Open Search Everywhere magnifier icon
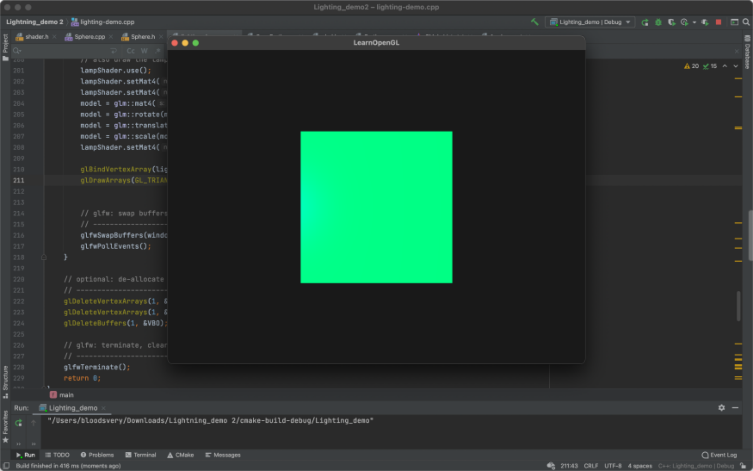This screenshot has height=471, width=753. 746,22
